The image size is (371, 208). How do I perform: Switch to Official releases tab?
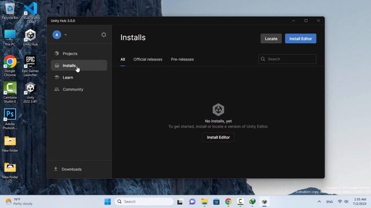coord(148,60)
